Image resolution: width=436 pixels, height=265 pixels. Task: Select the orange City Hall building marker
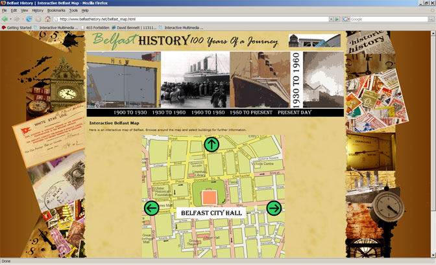pyautogui.click(x=210, y=198)
